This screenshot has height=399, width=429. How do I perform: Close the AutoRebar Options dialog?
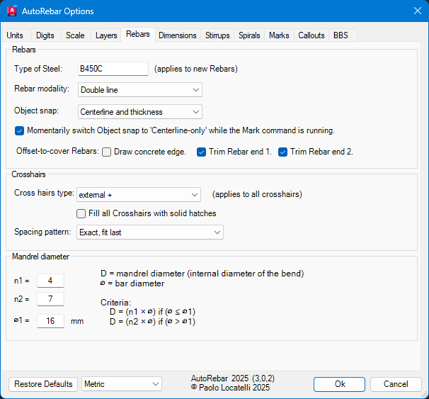pos(416,11)
